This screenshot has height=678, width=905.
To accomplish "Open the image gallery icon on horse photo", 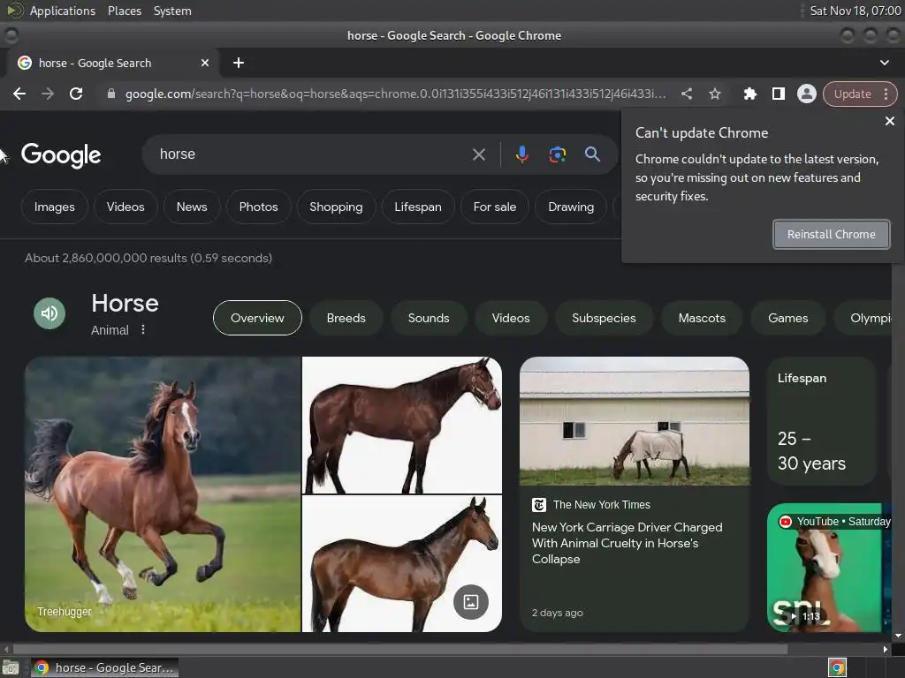I will coord(471,602).
